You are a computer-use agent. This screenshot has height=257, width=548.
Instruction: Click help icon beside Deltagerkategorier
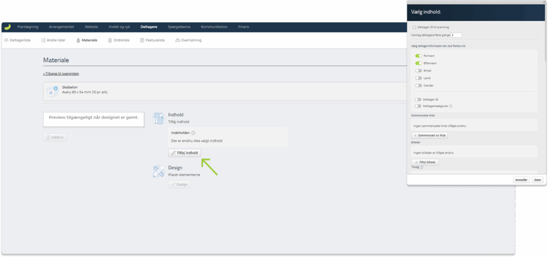(x=451, y=106)
